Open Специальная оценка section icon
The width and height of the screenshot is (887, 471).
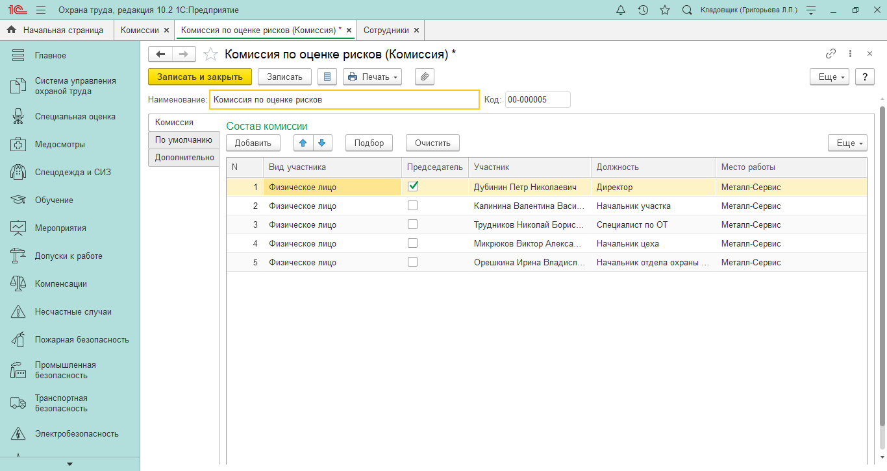18,117
